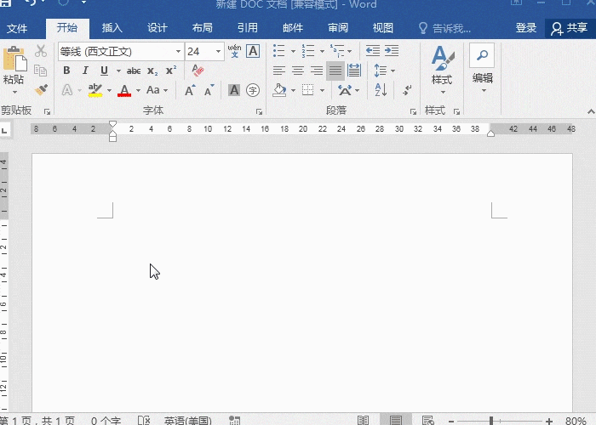Launch Paragraph dialog from 段落 group
Screen dimensions: 596x425
click(413, 111)
